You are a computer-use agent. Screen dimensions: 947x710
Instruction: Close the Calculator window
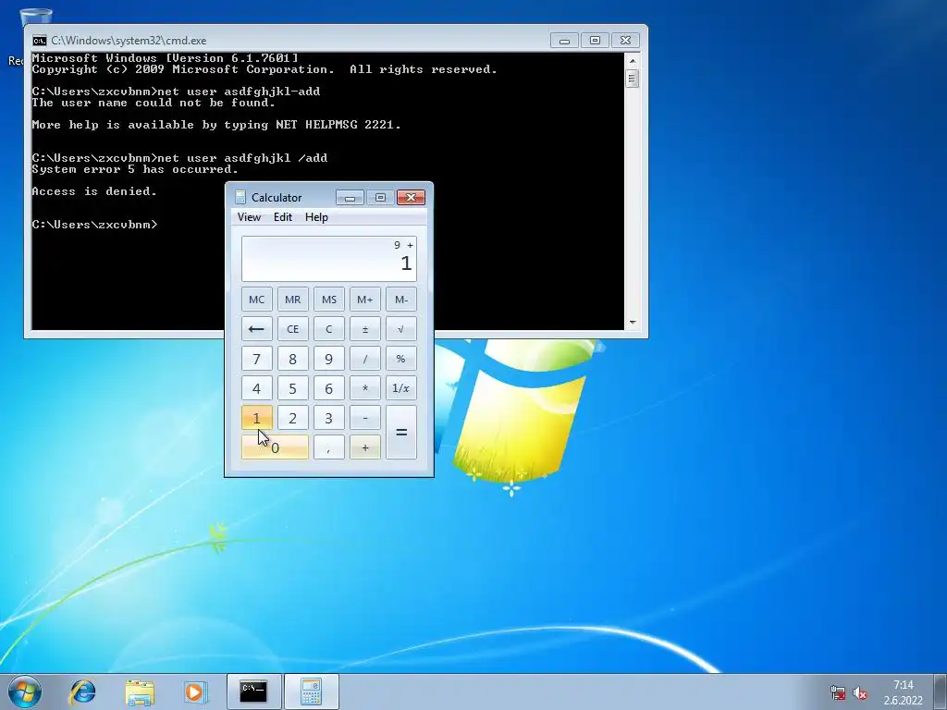[x=411, y=198]
